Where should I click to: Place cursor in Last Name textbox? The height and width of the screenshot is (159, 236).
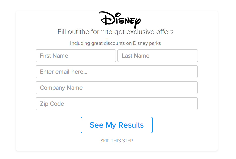click(x=158, y=56)
